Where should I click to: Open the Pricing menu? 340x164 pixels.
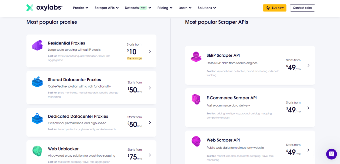165,8
